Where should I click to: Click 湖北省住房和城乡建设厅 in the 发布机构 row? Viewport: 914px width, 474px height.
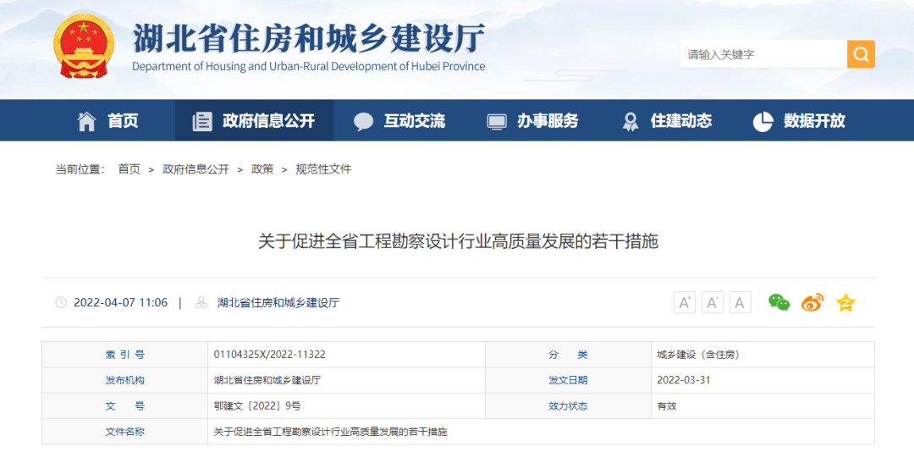267,380
